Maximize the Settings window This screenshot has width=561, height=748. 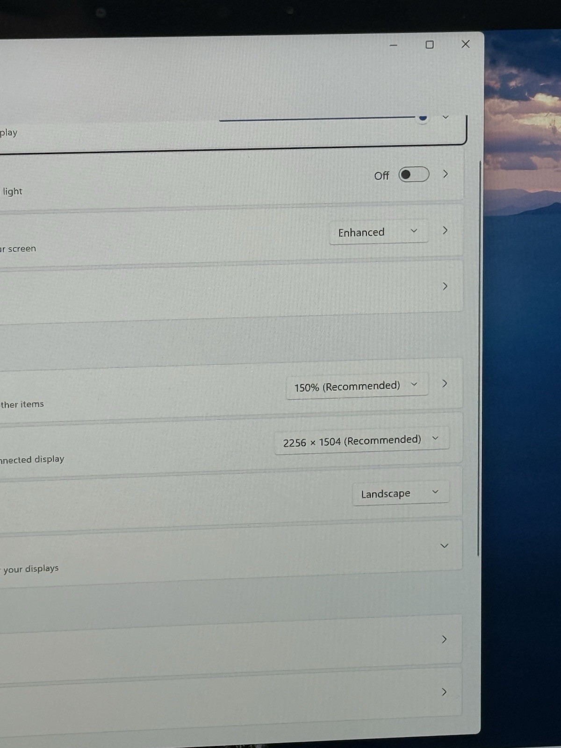click(x=430, y=44)
